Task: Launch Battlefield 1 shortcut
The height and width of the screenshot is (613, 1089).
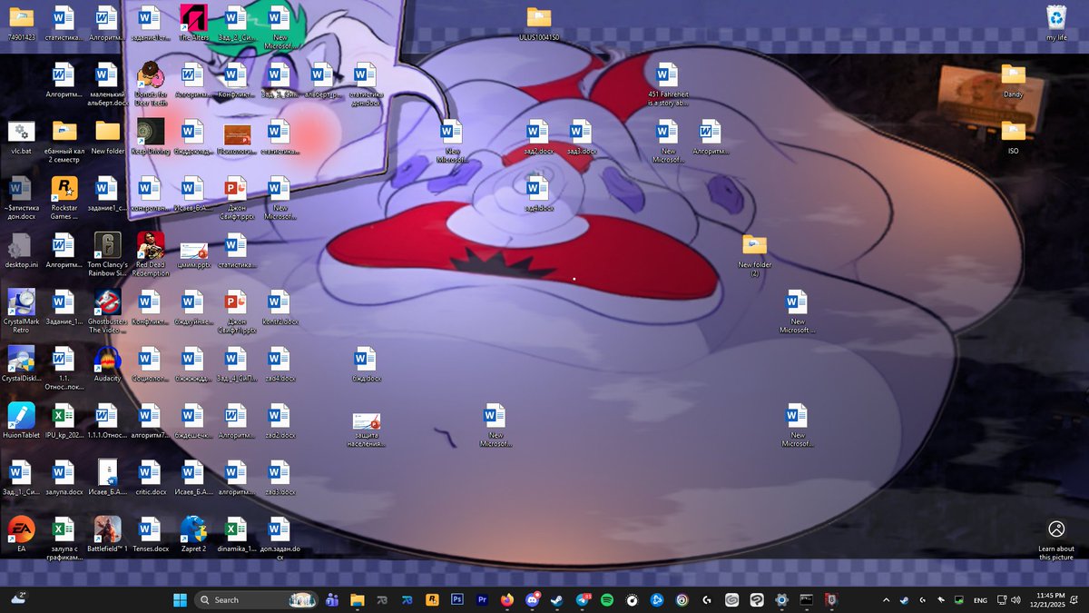Action: pyautogui.click(x=107, y=534)
